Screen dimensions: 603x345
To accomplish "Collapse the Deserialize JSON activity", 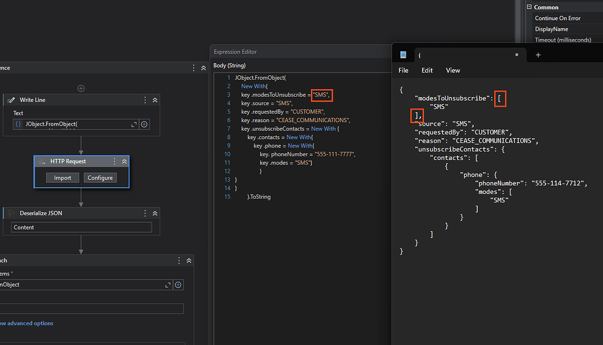I will 155,213.
